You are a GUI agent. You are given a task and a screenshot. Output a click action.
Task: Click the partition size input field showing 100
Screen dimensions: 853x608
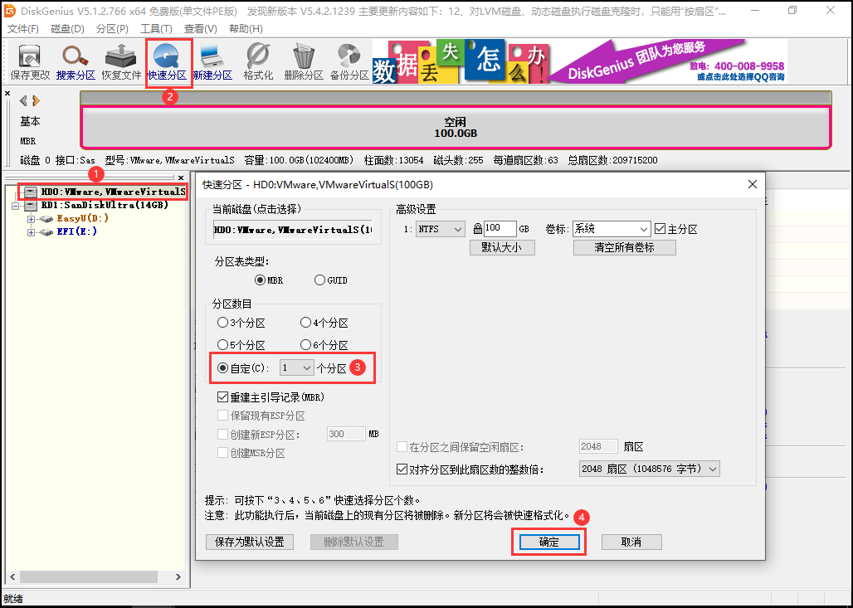[x=500, y=229]
